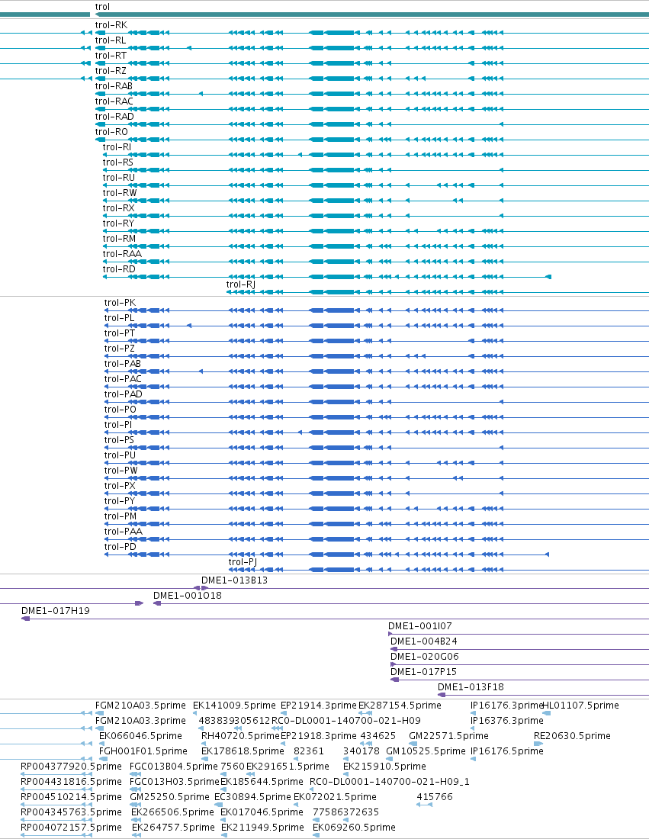Click trol-PW protein label
This screenshot has height=839, width=649.
pyautogui.click(x=121, y=471)
